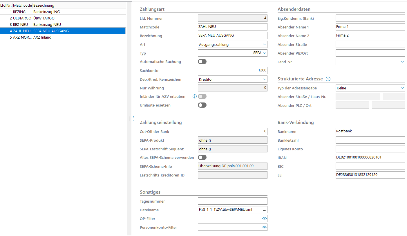The image size is (407, 236).
Task: Click the Cut-Off der Bank field
Action: tap(232, 131)
